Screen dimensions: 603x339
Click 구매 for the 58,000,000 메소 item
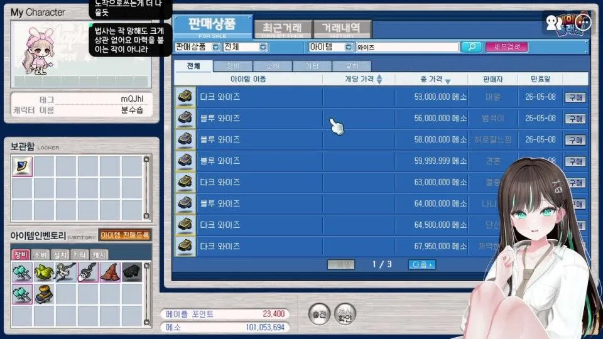(x=575, y=140)
